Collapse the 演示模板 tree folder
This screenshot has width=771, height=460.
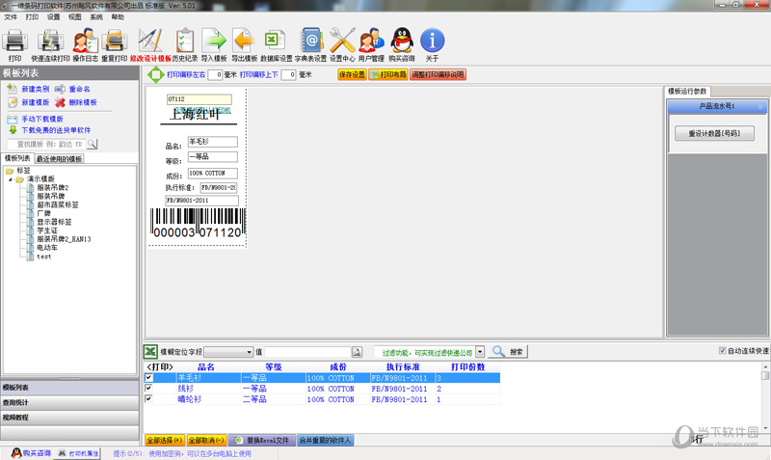coord(11,179)
